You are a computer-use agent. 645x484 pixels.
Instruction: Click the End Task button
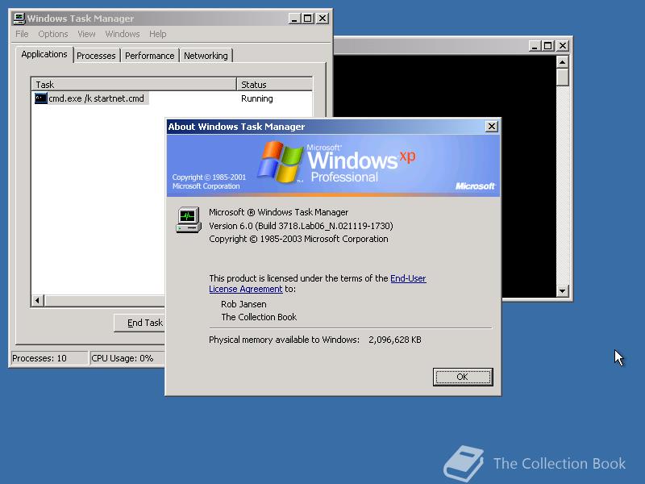140,323
